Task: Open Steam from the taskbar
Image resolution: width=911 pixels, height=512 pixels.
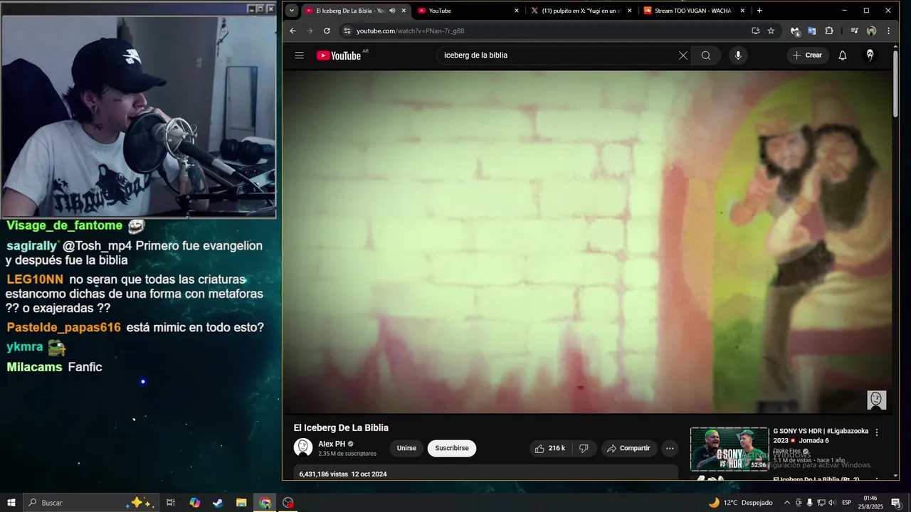Action: [x=218, y=503]
